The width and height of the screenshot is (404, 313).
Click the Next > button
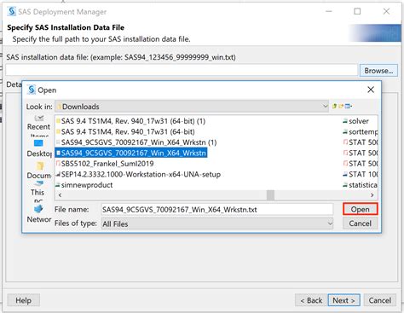[343, 300]
